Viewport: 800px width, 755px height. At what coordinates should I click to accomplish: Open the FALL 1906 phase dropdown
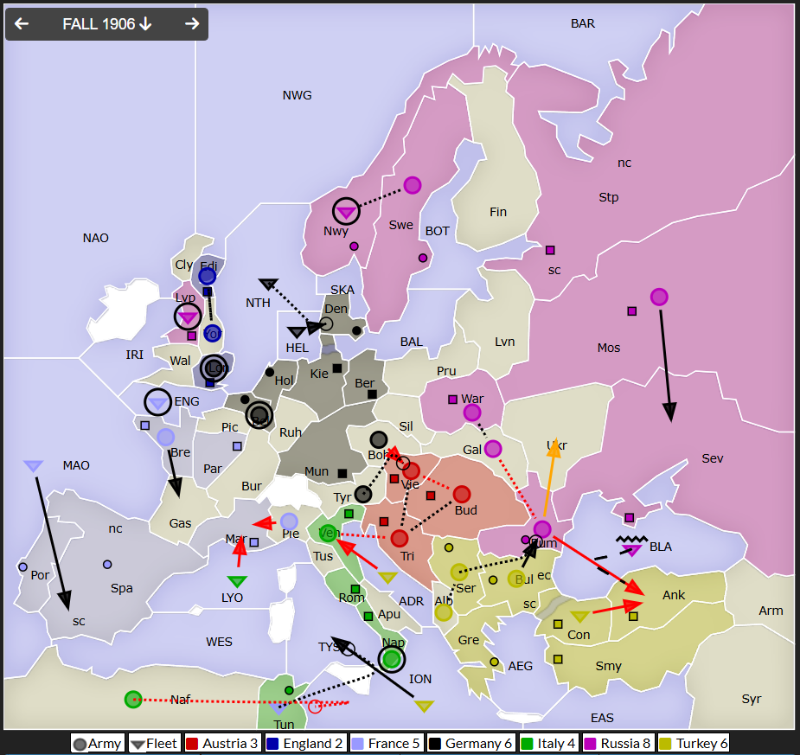pyautogui.click(x=107, y=24)
